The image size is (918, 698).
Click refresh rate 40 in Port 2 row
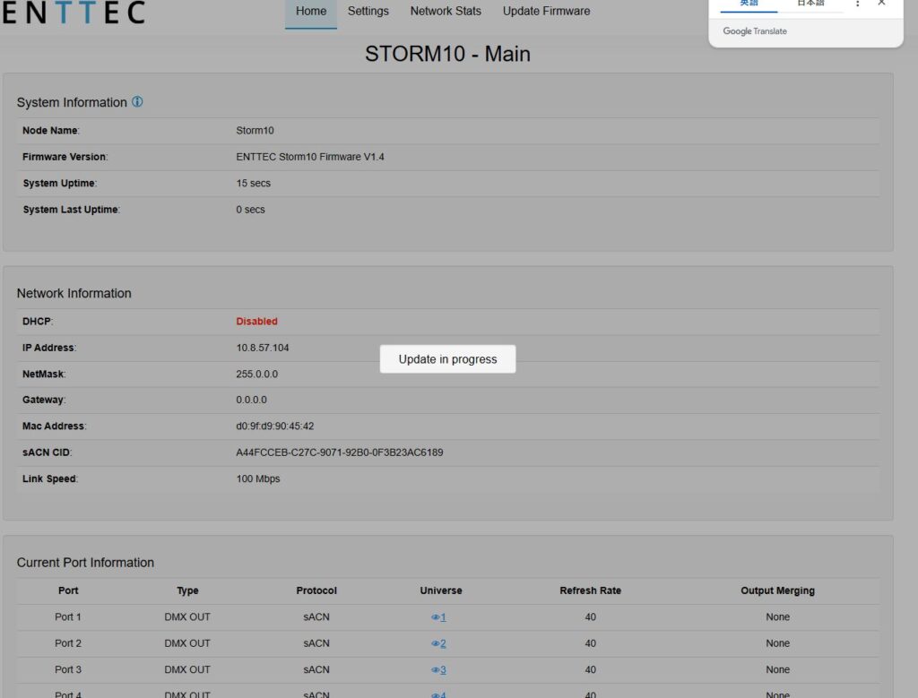click(x=590, y=643)
